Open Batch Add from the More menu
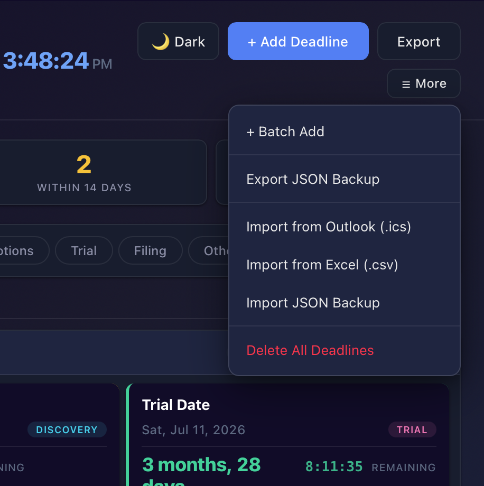The image size is (484, 486). 285,132
